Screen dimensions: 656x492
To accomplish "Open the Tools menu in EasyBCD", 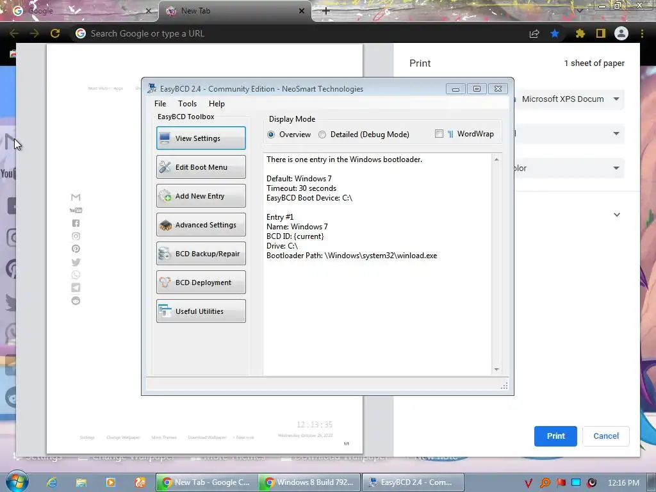I will tap(187, 104).
